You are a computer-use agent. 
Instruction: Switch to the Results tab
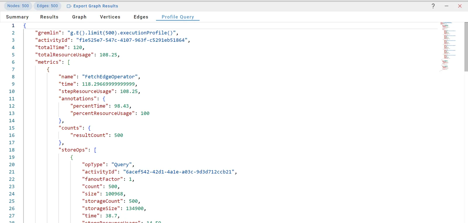click(x=49, y=17)
